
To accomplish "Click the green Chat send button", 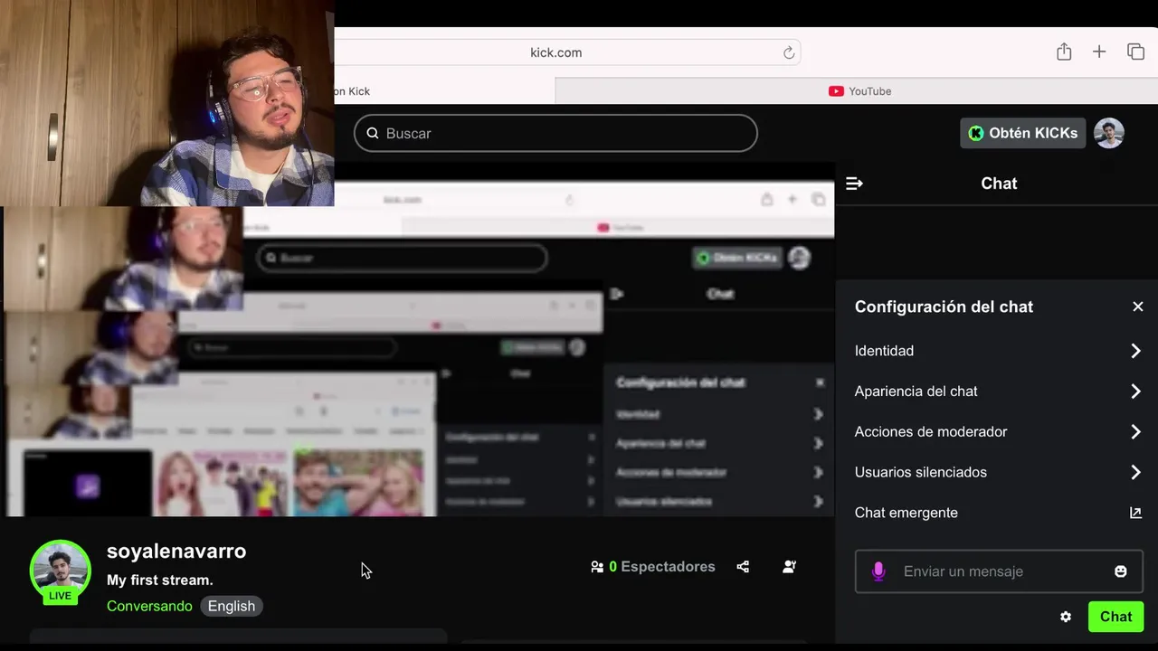I will point(1115,617).
